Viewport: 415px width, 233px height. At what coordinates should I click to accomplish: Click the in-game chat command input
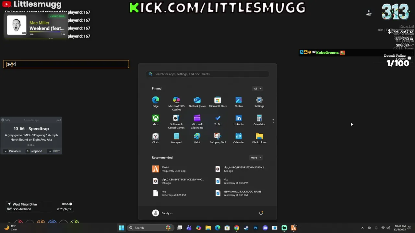[x=66, y=64]
